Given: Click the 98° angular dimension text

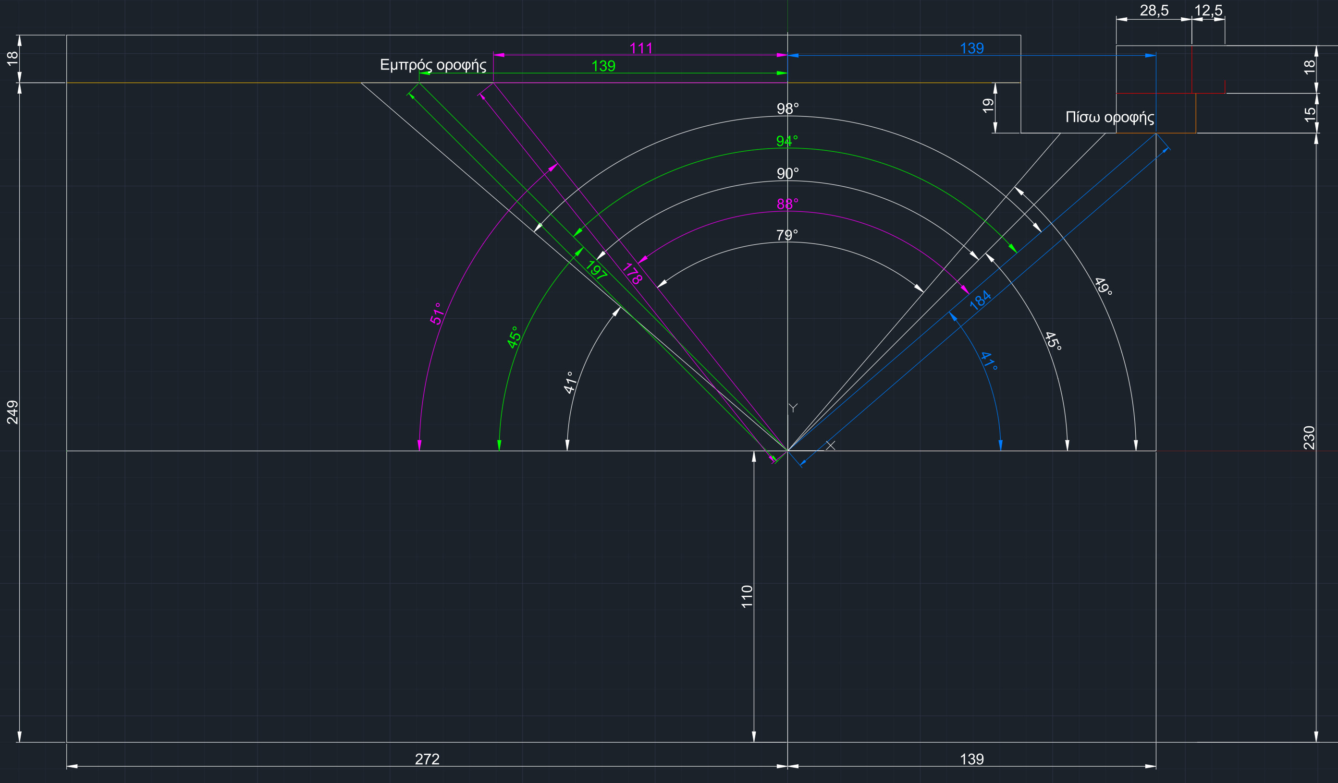Looking at the screenshot, I should click(x=787, y=109).
